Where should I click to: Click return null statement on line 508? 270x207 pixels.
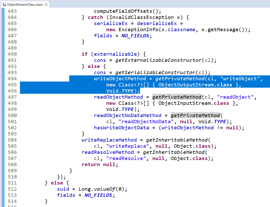(x=100, y=164)
